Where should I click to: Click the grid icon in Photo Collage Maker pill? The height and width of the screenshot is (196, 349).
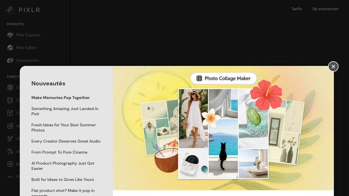[x=199, y=78]
